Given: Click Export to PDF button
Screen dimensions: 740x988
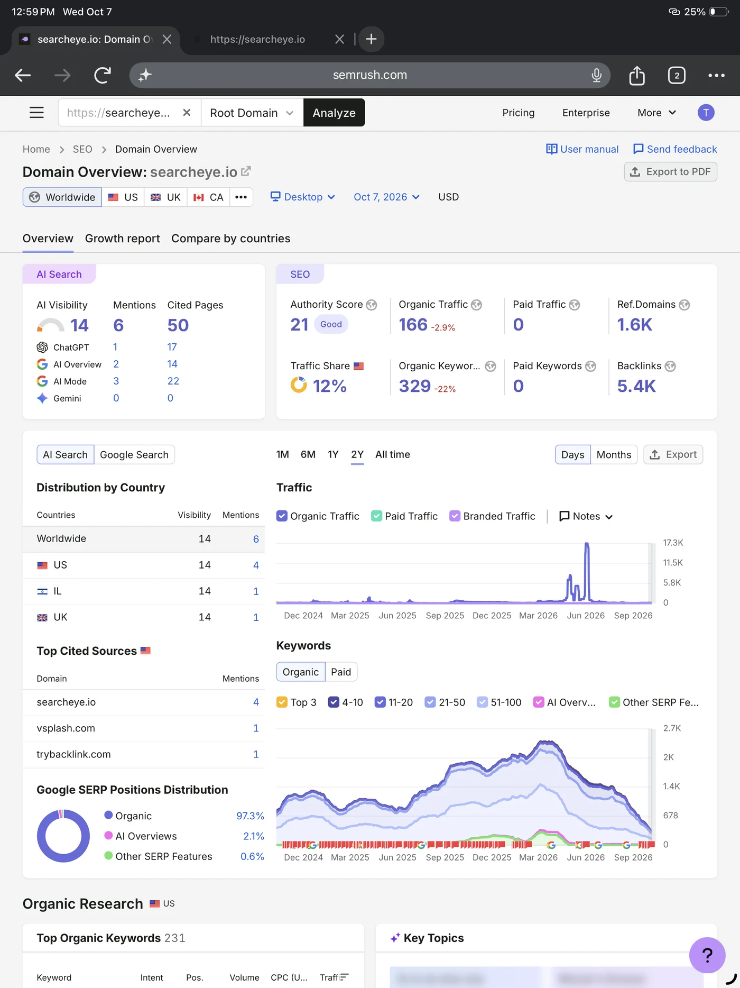Looking at the screenshot, I should (670, 172).
